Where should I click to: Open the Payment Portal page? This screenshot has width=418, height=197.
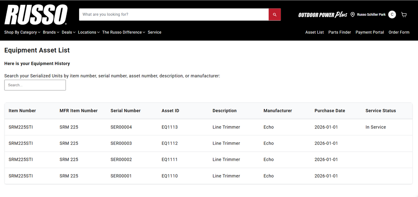pos(370,32)
